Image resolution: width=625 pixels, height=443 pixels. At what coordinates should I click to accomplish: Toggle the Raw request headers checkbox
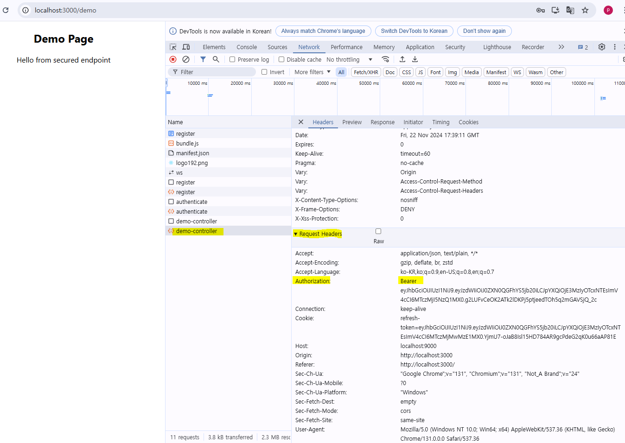click(378, 231)
